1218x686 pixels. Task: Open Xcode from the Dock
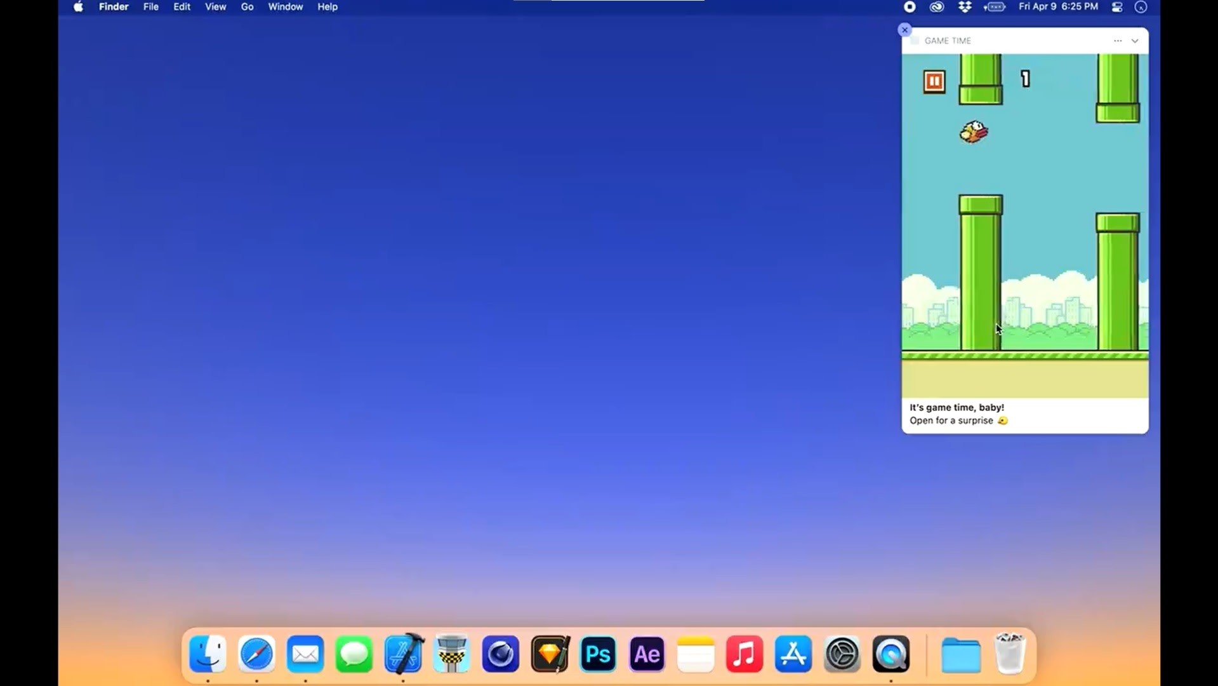pyautogui.click(x=404, y=654)
